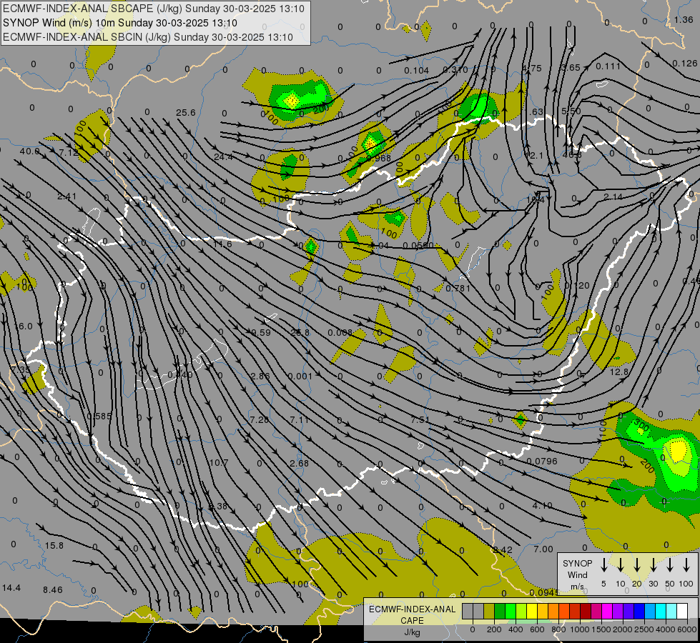Click the map value '0.111'
Viewport: 700px width, 643px height.
608,66
